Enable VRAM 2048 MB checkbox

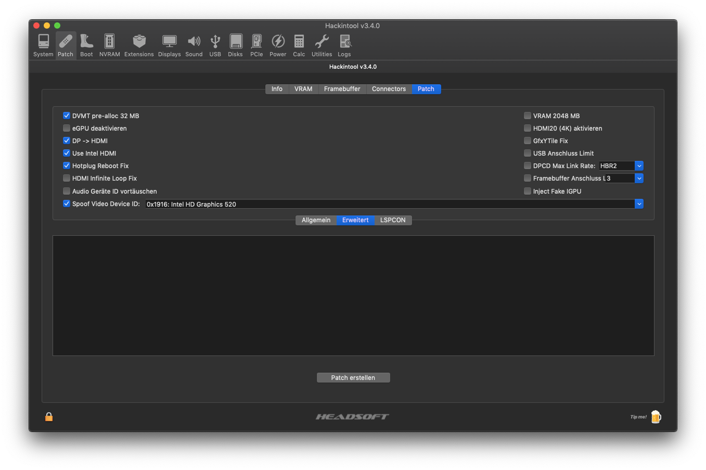528,116
